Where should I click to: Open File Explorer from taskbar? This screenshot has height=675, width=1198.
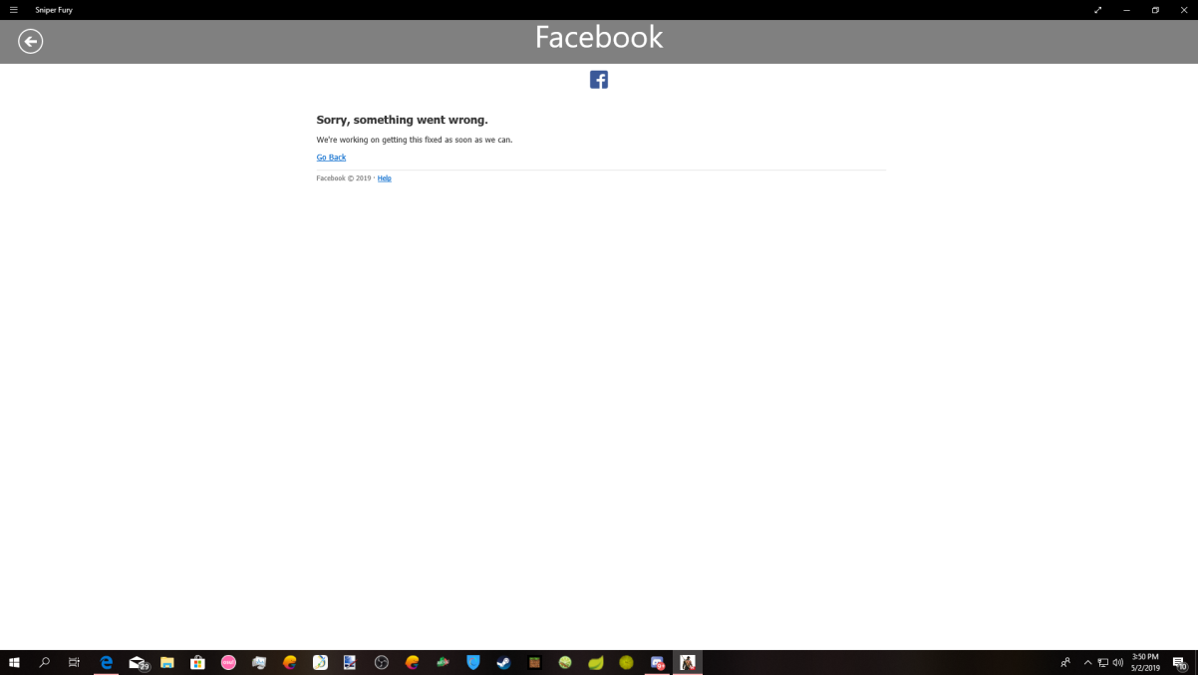coord(167,662)
